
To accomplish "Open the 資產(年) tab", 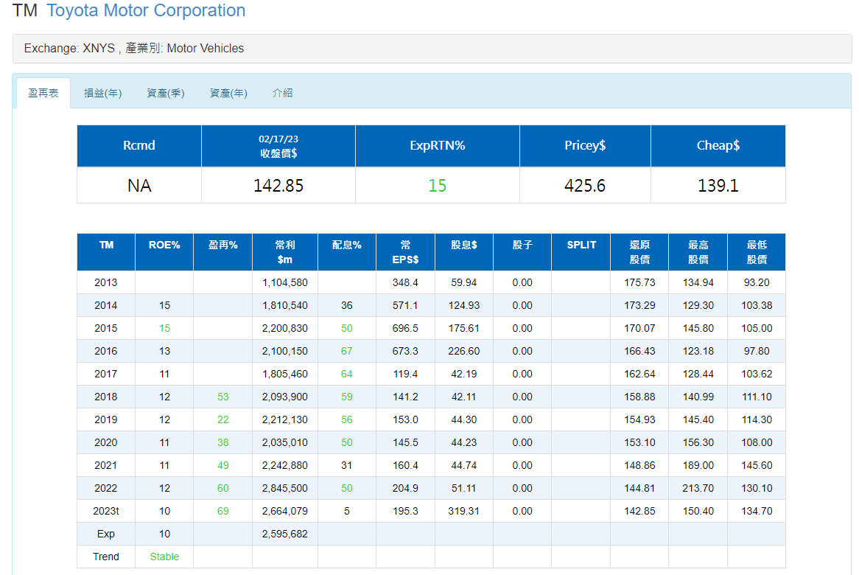I will [228, 93].
